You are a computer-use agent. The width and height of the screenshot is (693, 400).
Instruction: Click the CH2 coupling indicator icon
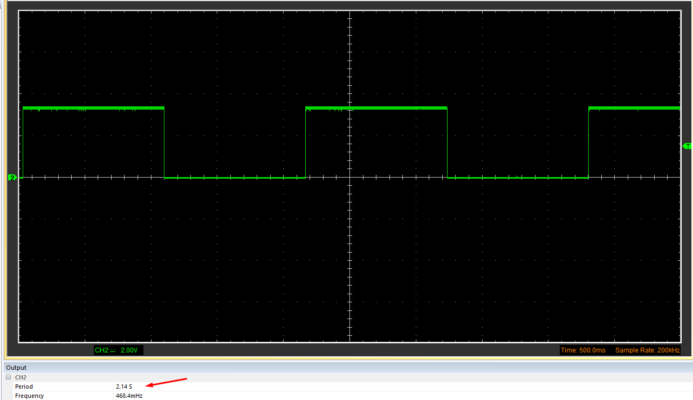(x=113, y=350)
